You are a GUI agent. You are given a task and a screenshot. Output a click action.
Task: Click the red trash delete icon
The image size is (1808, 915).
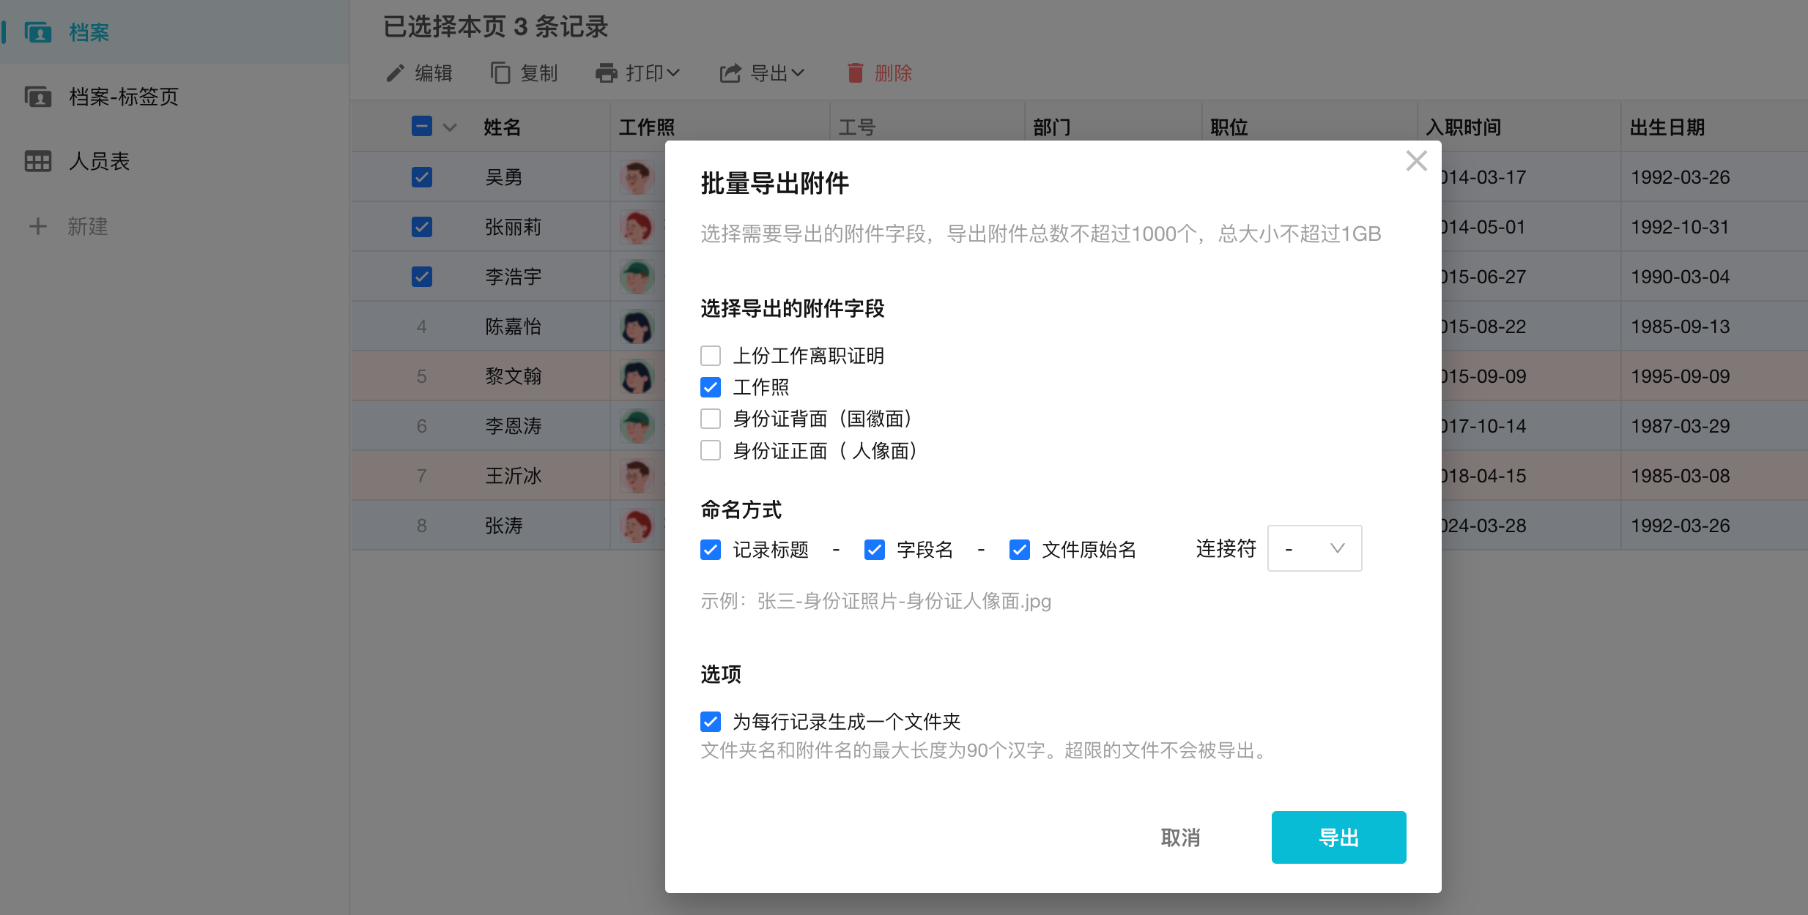(855, 73)
